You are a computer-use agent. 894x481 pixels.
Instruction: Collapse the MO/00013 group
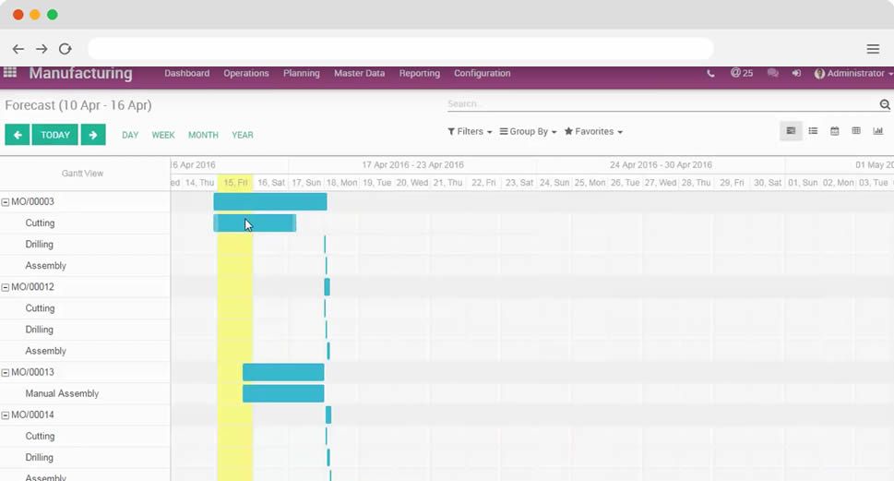[x=6, y=373]
